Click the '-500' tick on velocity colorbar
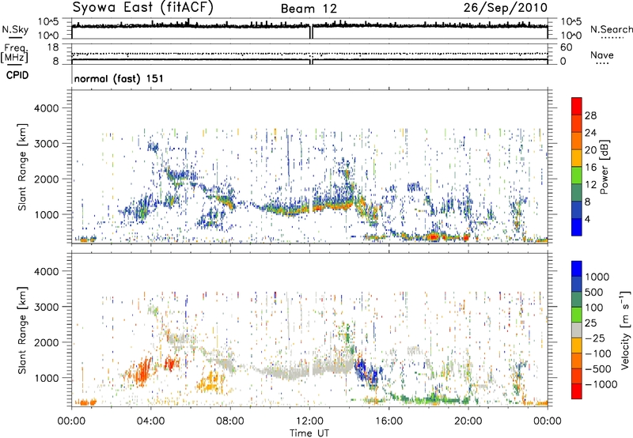Image resolution: width=633 pixels, height=438 pixels. click(x=598, y=369)
